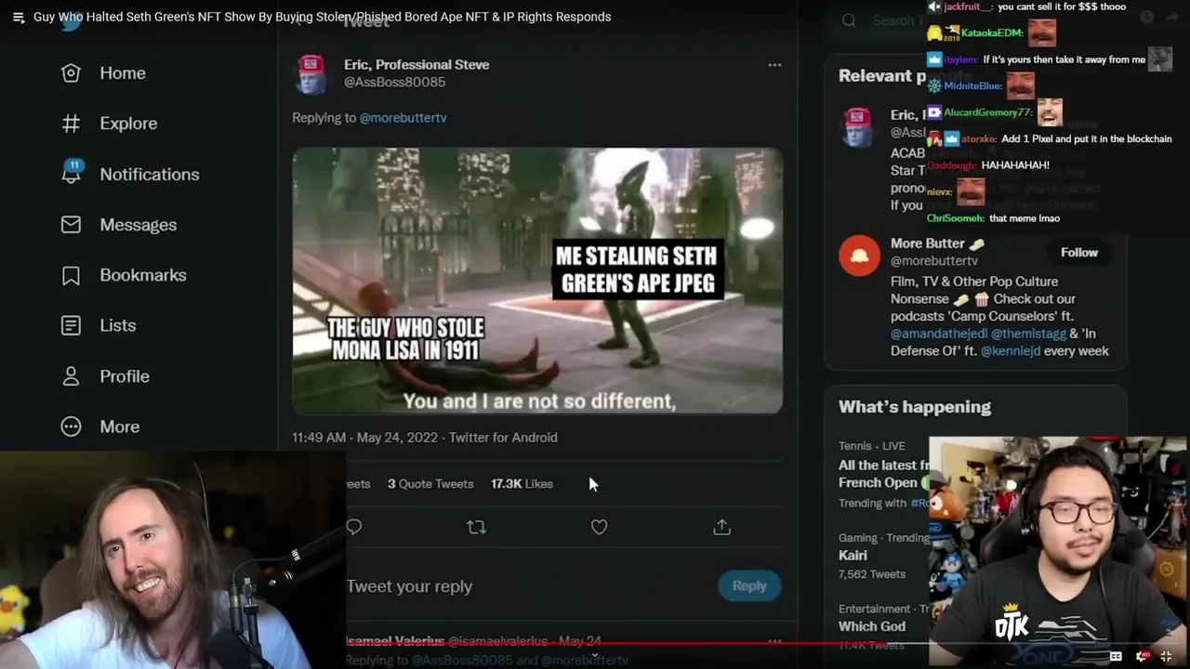Screen dimensions: 1190x669
Task: Toggle closed captions CC button
Action: [x=1116, y=656]
